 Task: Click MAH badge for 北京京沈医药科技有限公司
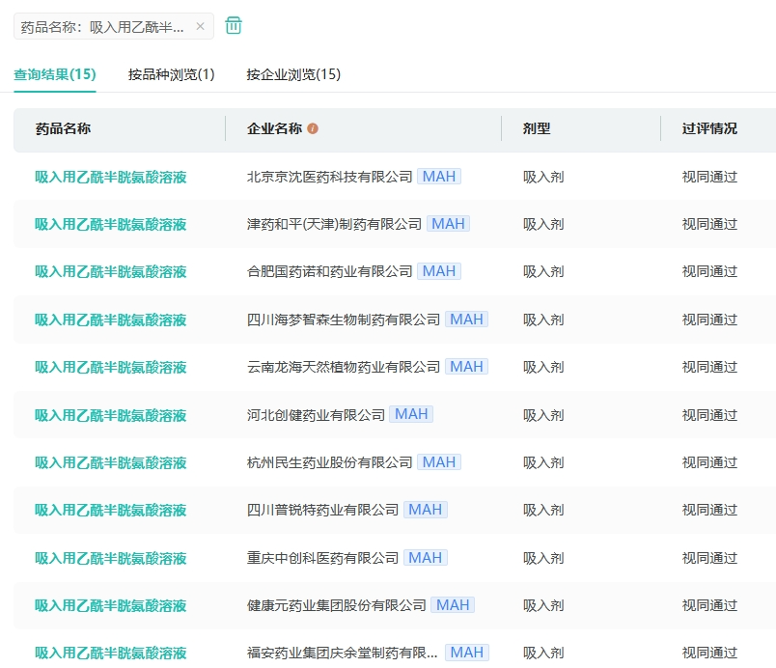(x=439, y=177)
